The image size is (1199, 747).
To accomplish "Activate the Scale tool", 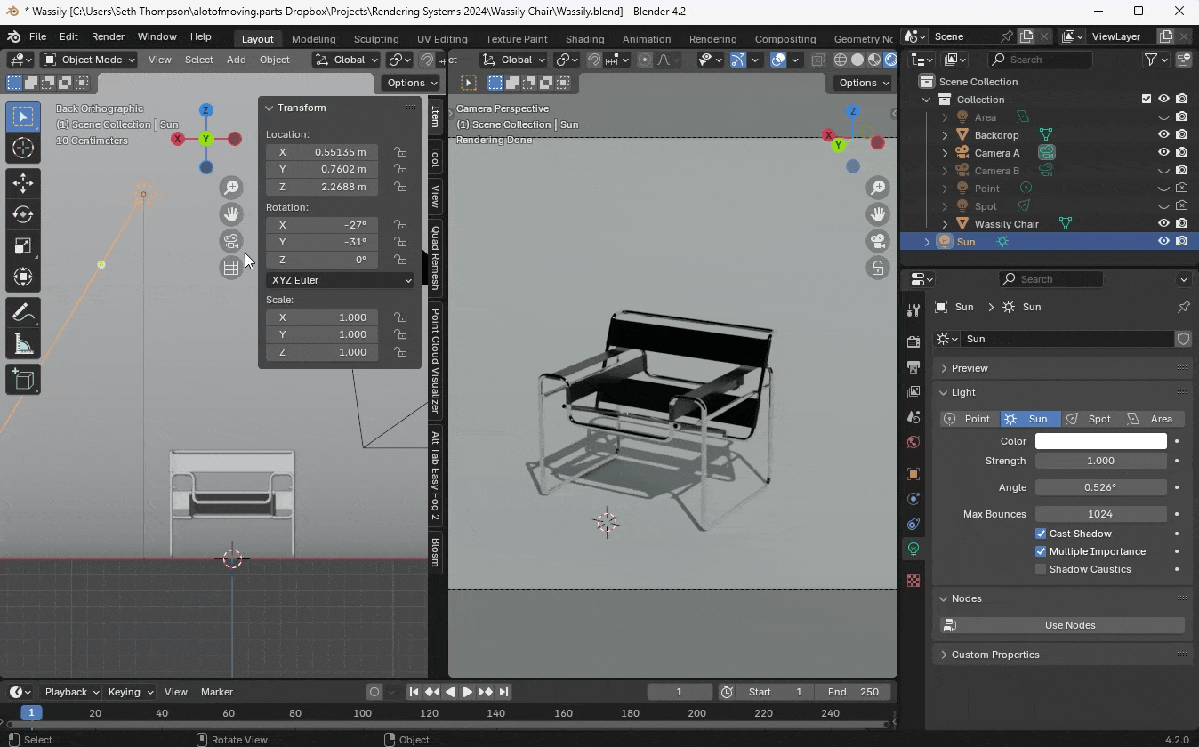I will [x=23, y=245].
